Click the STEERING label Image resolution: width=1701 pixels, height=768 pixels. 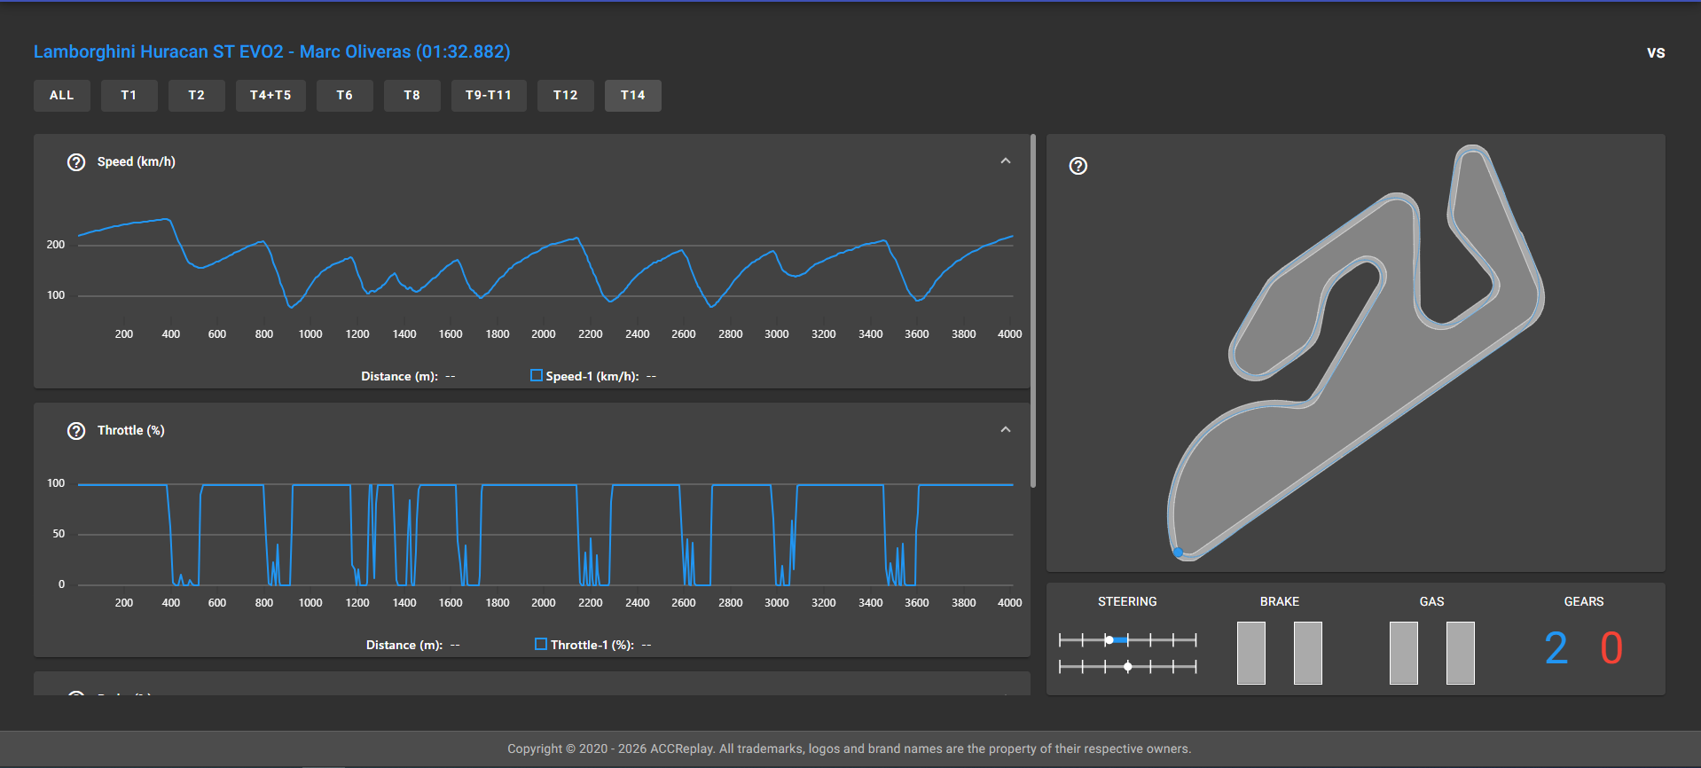[1127, 601]
